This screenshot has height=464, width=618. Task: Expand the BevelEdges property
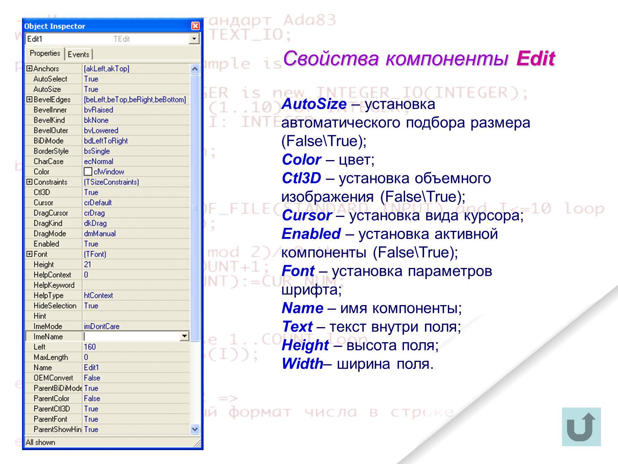pos(29,99)
